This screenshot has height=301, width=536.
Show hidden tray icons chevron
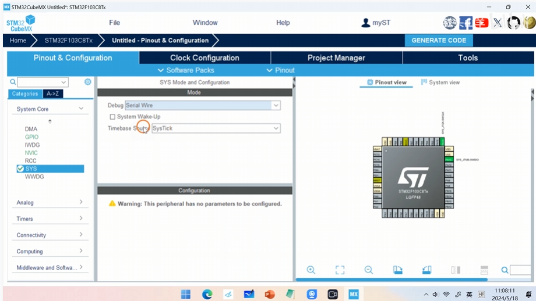click(425, 295)
